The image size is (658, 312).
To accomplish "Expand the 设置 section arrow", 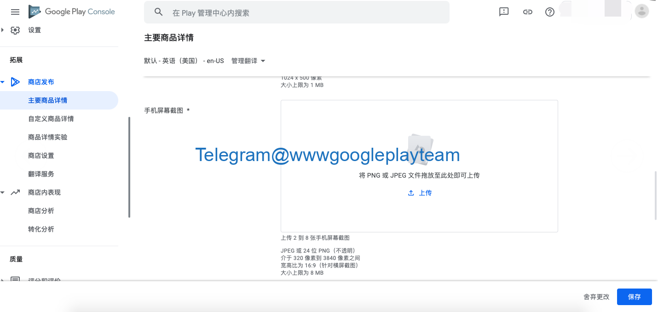I will click(x=2, y=30).
